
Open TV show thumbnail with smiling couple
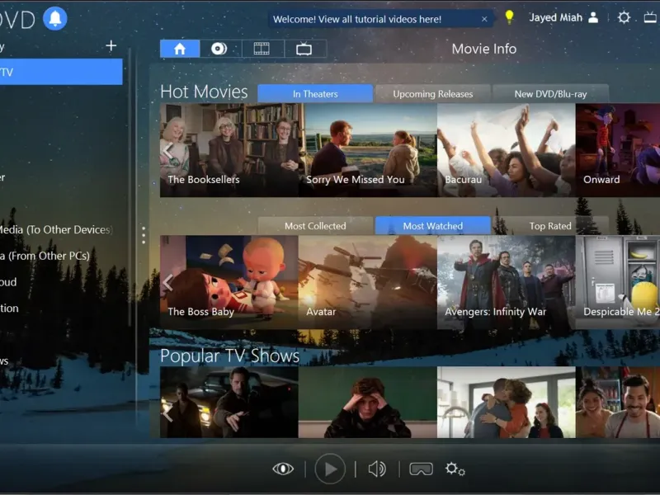click(x=617, y=402)
